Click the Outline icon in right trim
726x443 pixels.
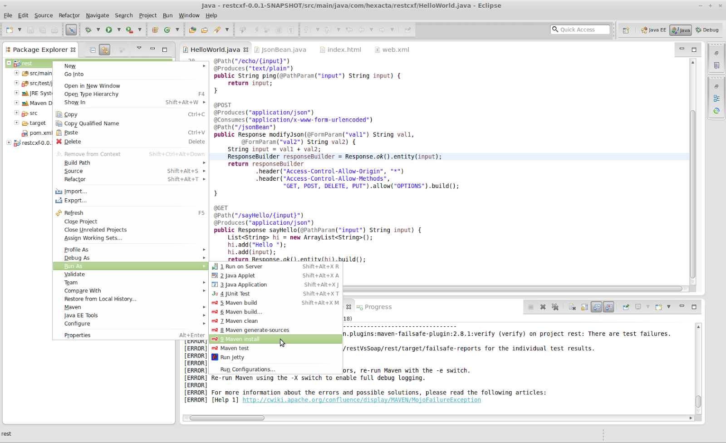716,98
